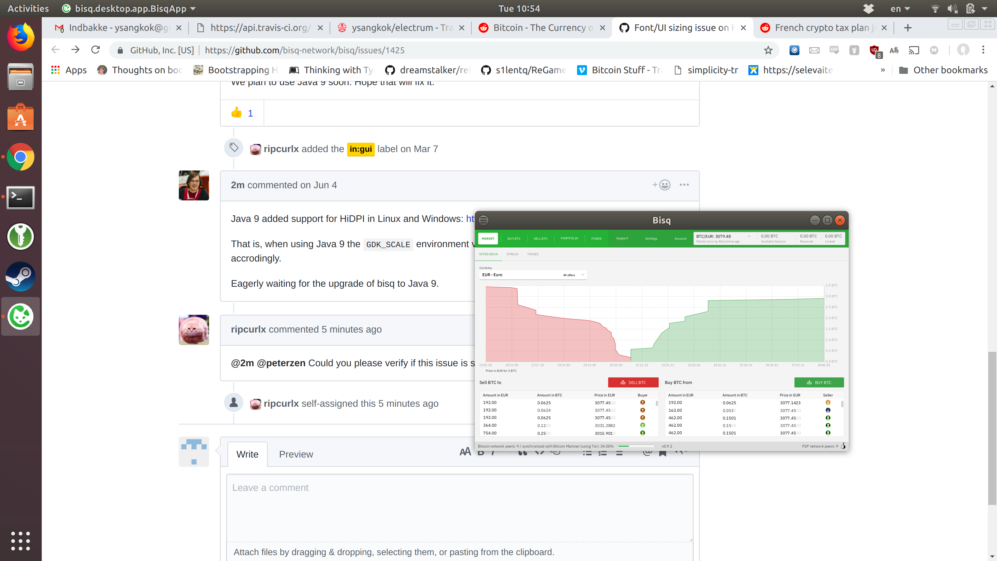Viewport: 997px width, 561px height.
Task: Open the FUNDS tab in Bisq
Action: (596, 238)
